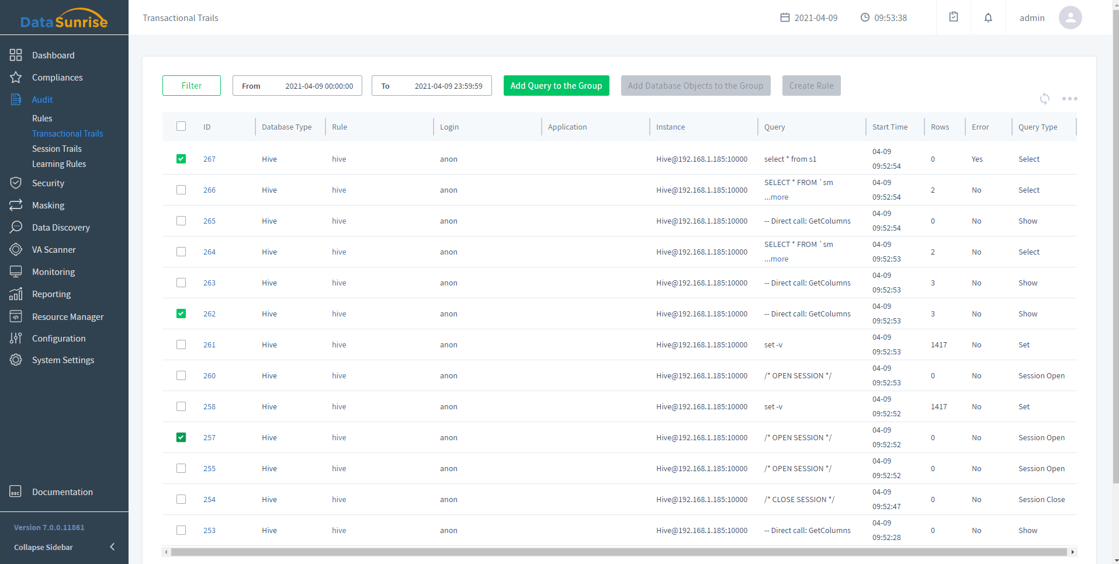
Task: Open audit record 267 via its ID link
Action: pyautogui.click(x=209, y=158)
